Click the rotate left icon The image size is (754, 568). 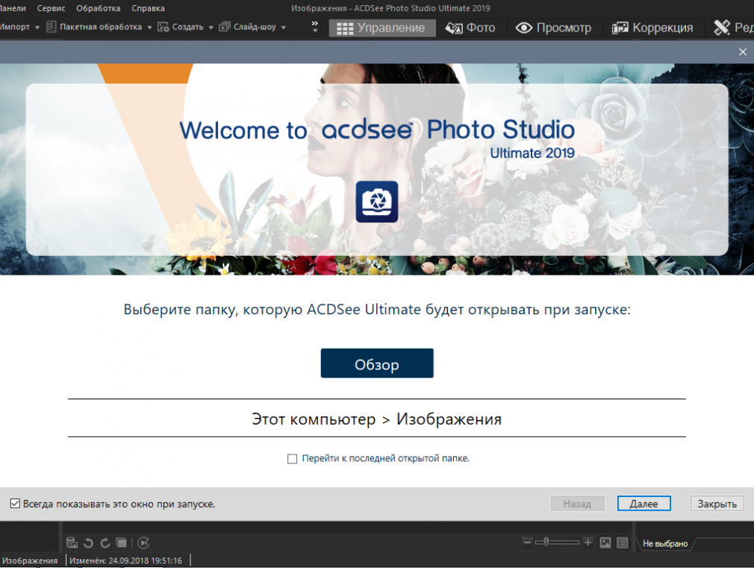click(x=89, y=543)
